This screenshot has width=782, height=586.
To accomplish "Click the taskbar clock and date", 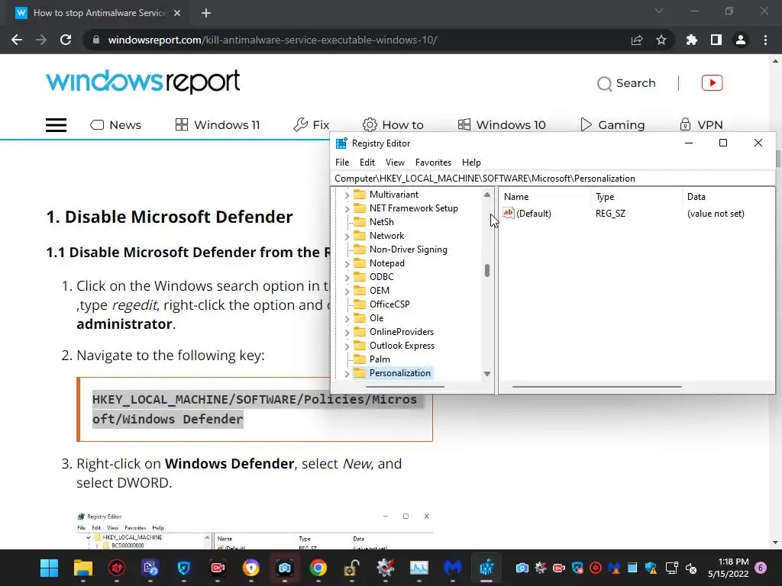I will [x=728, y=568].
